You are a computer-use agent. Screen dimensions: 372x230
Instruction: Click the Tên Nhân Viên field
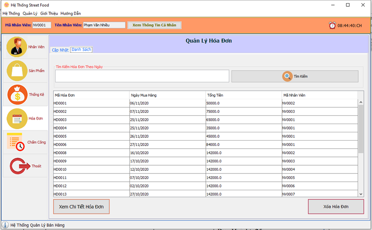click(104, 25)
